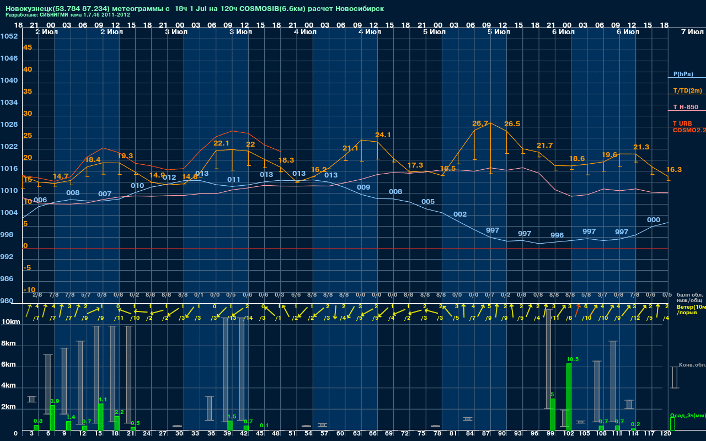Select the P(hPa) legend label
The image size is (706, 441).
click(683, 74)
